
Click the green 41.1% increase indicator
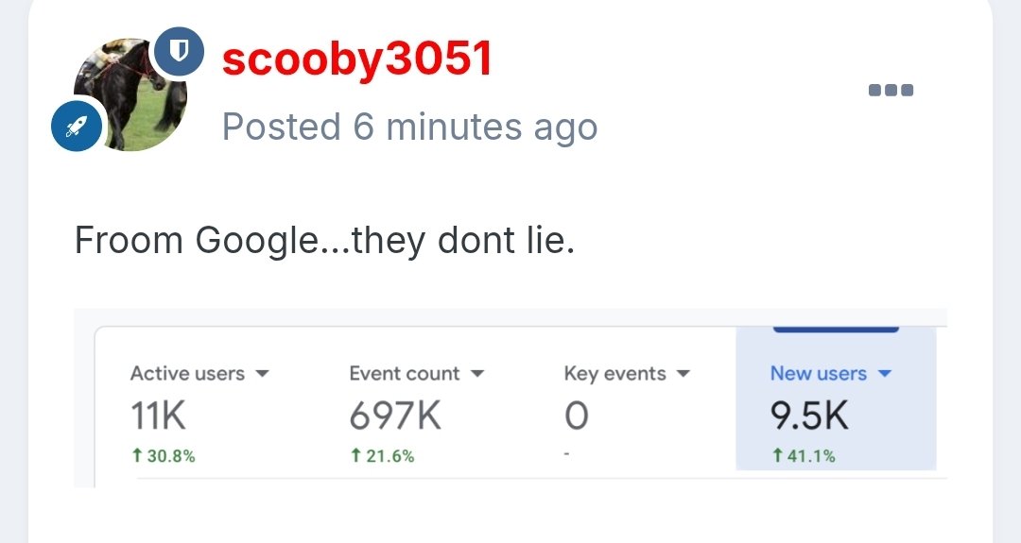coord(803,456)
